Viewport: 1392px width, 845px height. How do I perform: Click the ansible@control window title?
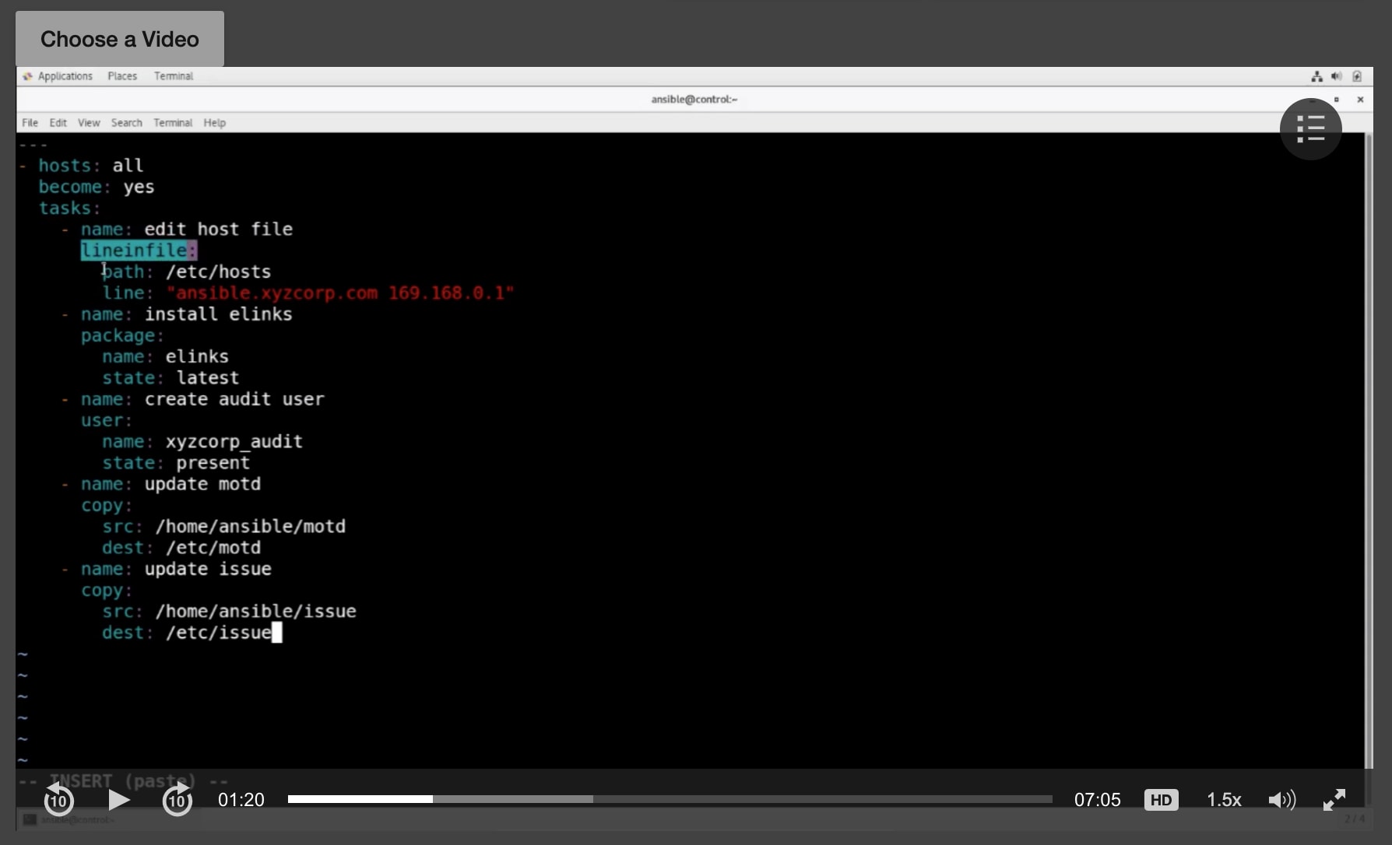(694, 100)
